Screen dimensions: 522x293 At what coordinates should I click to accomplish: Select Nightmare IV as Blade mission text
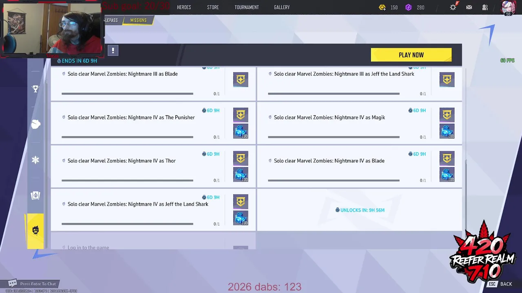click(329, 161)
